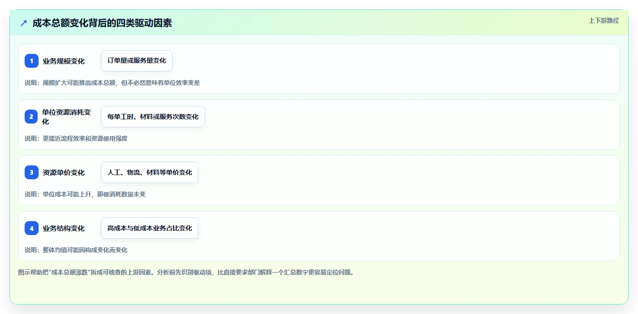Click the arrow icon beside the header title
The width and height of the screenshot is (638, 314).
(x=24, y=23)
